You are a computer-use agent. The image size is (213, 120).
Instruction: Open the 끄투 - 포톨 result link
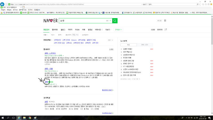(x=48, y=69)
